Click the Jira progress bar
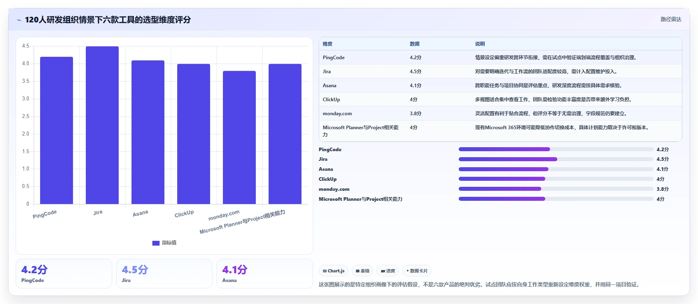 tap(556, 159)
